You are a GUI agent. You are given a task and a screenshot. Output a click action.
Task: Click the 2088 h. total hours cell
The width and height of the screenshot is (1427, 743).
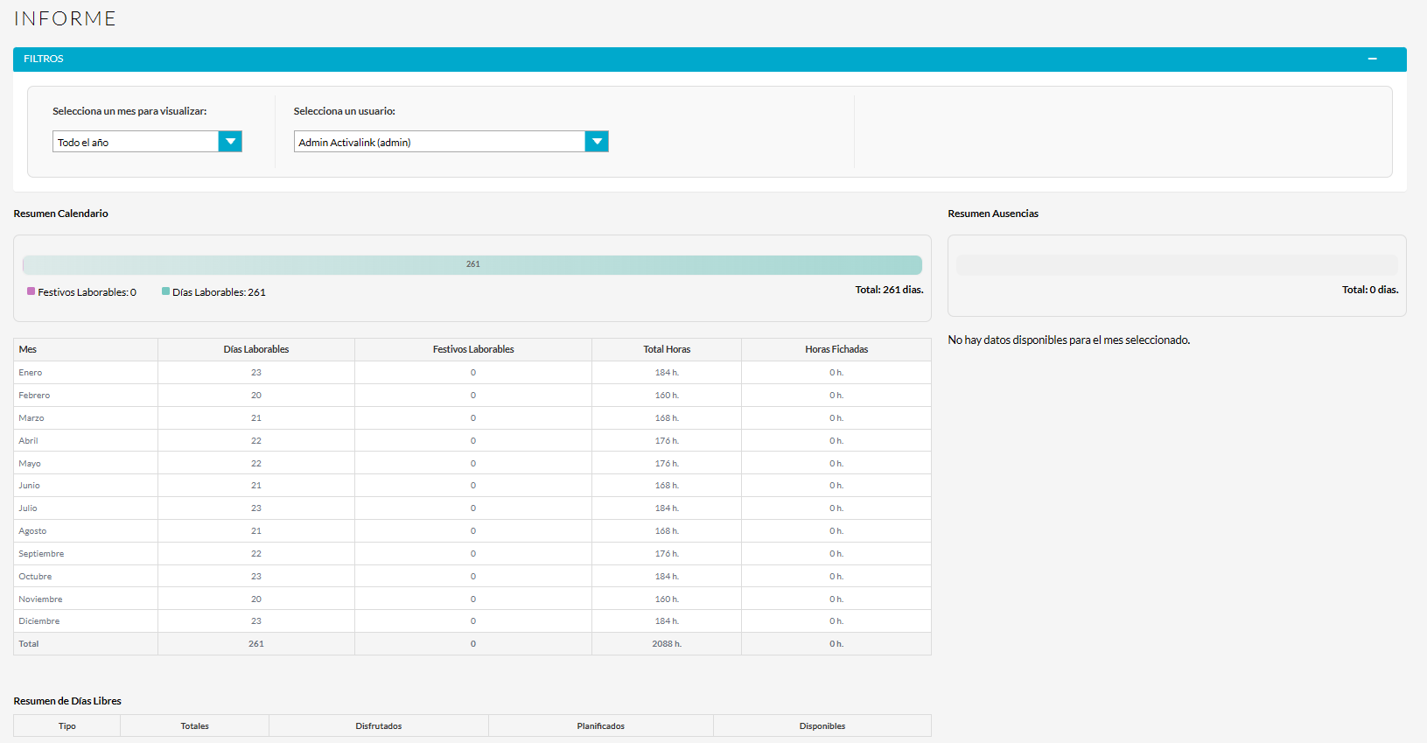pos(667,644)
